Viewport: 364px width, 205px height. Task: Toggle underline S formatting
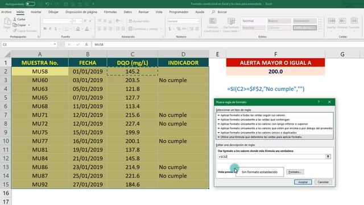[56, 28]
